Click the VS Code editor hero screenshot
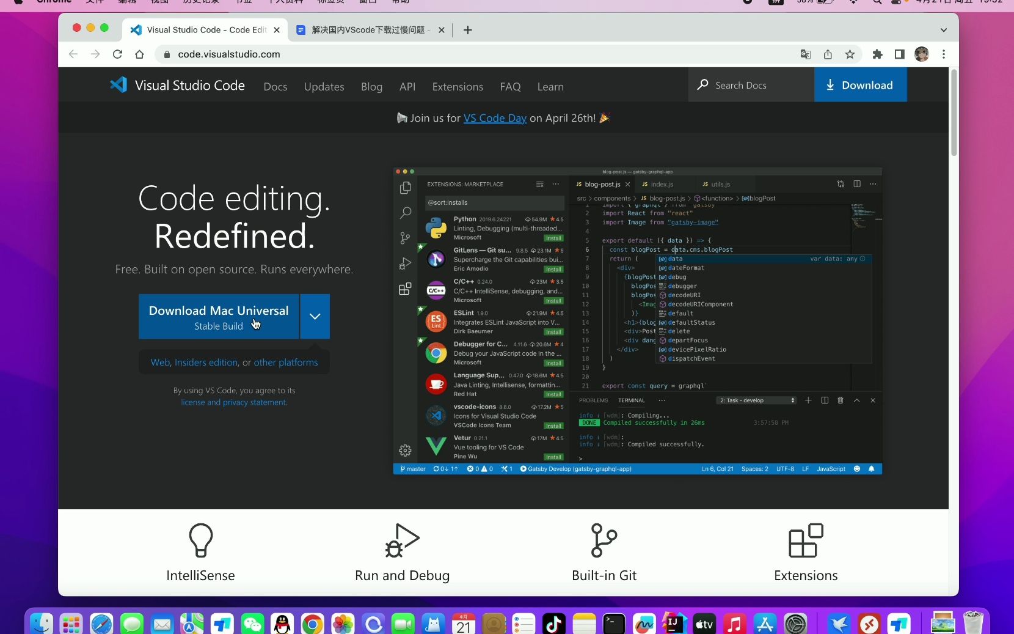The image size is (1014, 634). tap(637, 321)
